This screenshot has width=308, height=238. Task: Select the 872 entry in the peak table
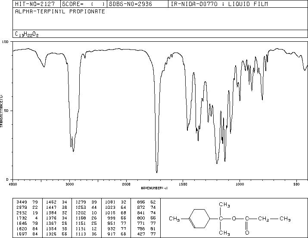pos(141,207)
